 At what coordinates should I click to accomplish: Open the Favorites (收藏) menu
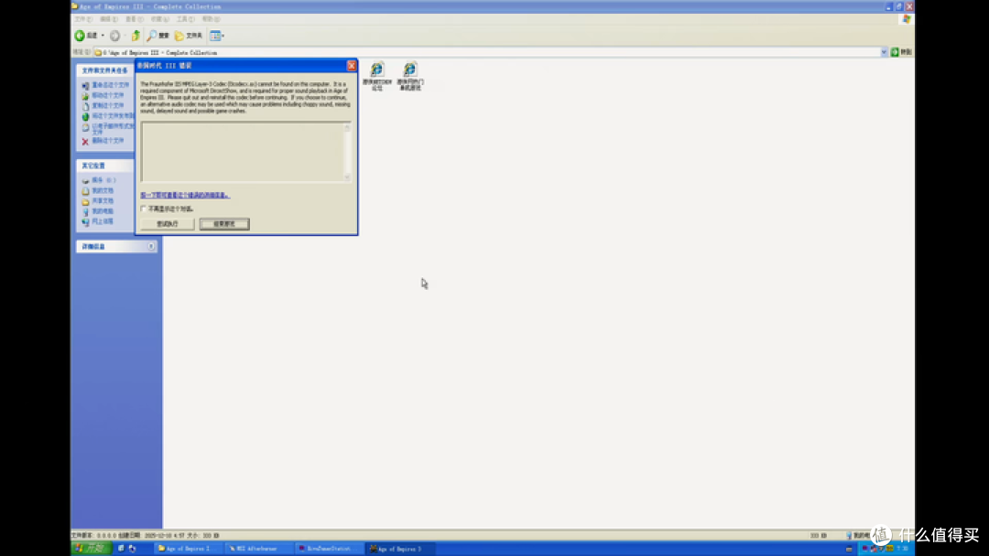pos(159,19)
